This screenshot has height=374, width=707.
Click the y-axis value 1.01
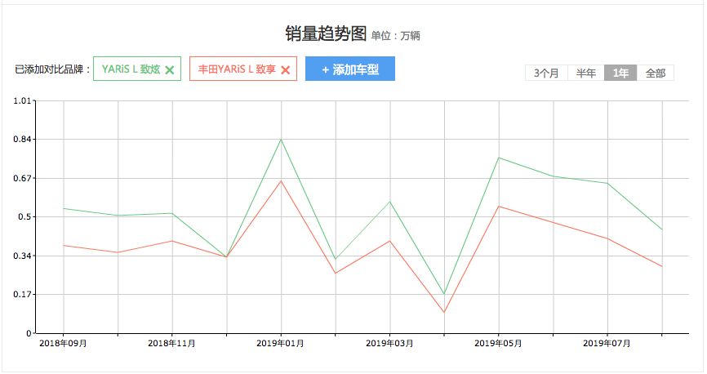point(22,100)
